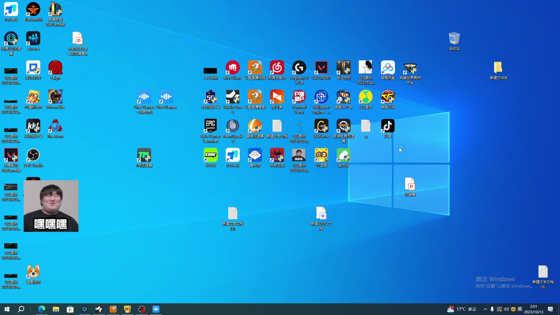
Task: Open the KK对战平台 shortcut
Action: click(x=33, y=129)
